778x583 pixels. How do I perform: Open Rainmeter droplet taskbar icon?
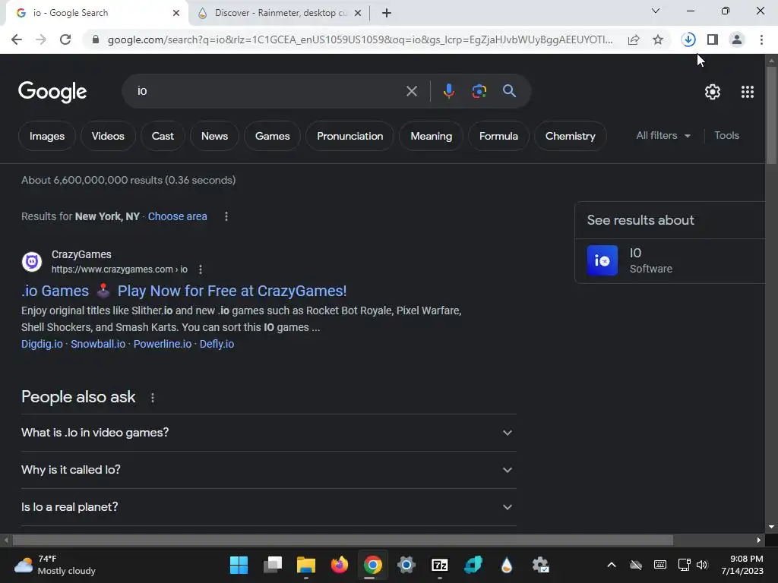click(x=507, y=565)
